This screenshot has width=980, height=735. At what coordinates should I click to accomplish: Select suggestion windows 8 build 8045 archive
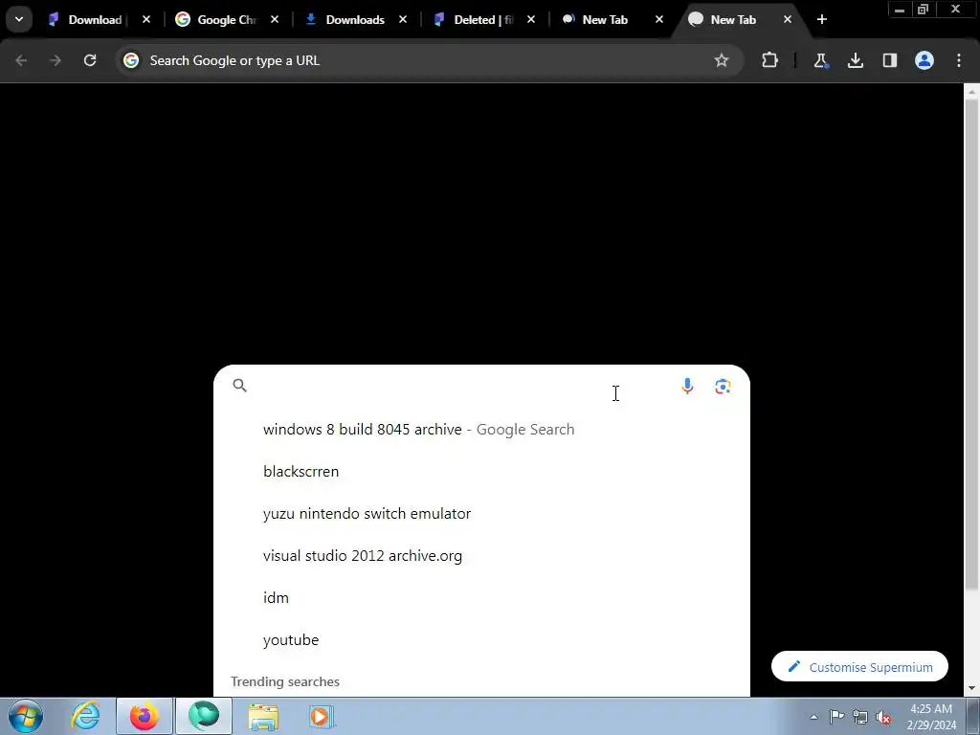(x=481, y=430)
